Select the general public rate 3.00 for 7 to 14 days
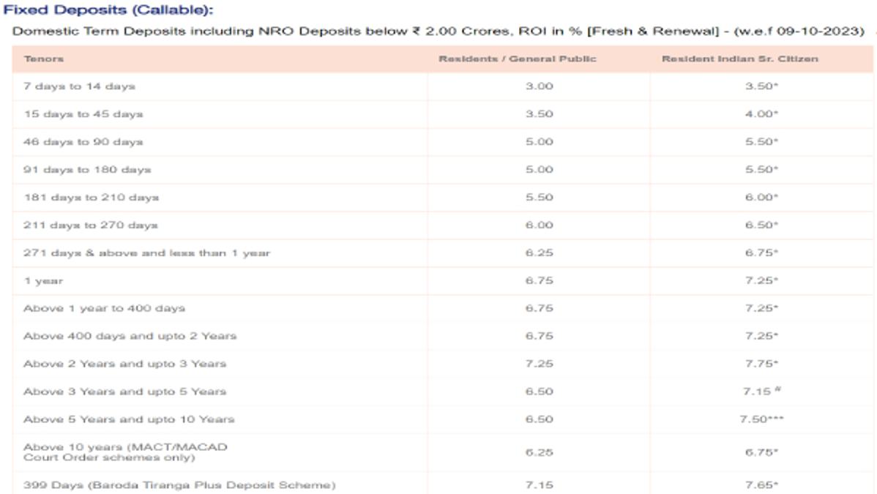 point(540,86)
